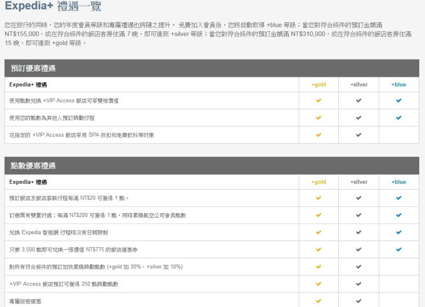Click blue checkmark for 沒有日期限制 row
Image resolution: width=425 pixels, height=307 pixels.
pos(399,233)
